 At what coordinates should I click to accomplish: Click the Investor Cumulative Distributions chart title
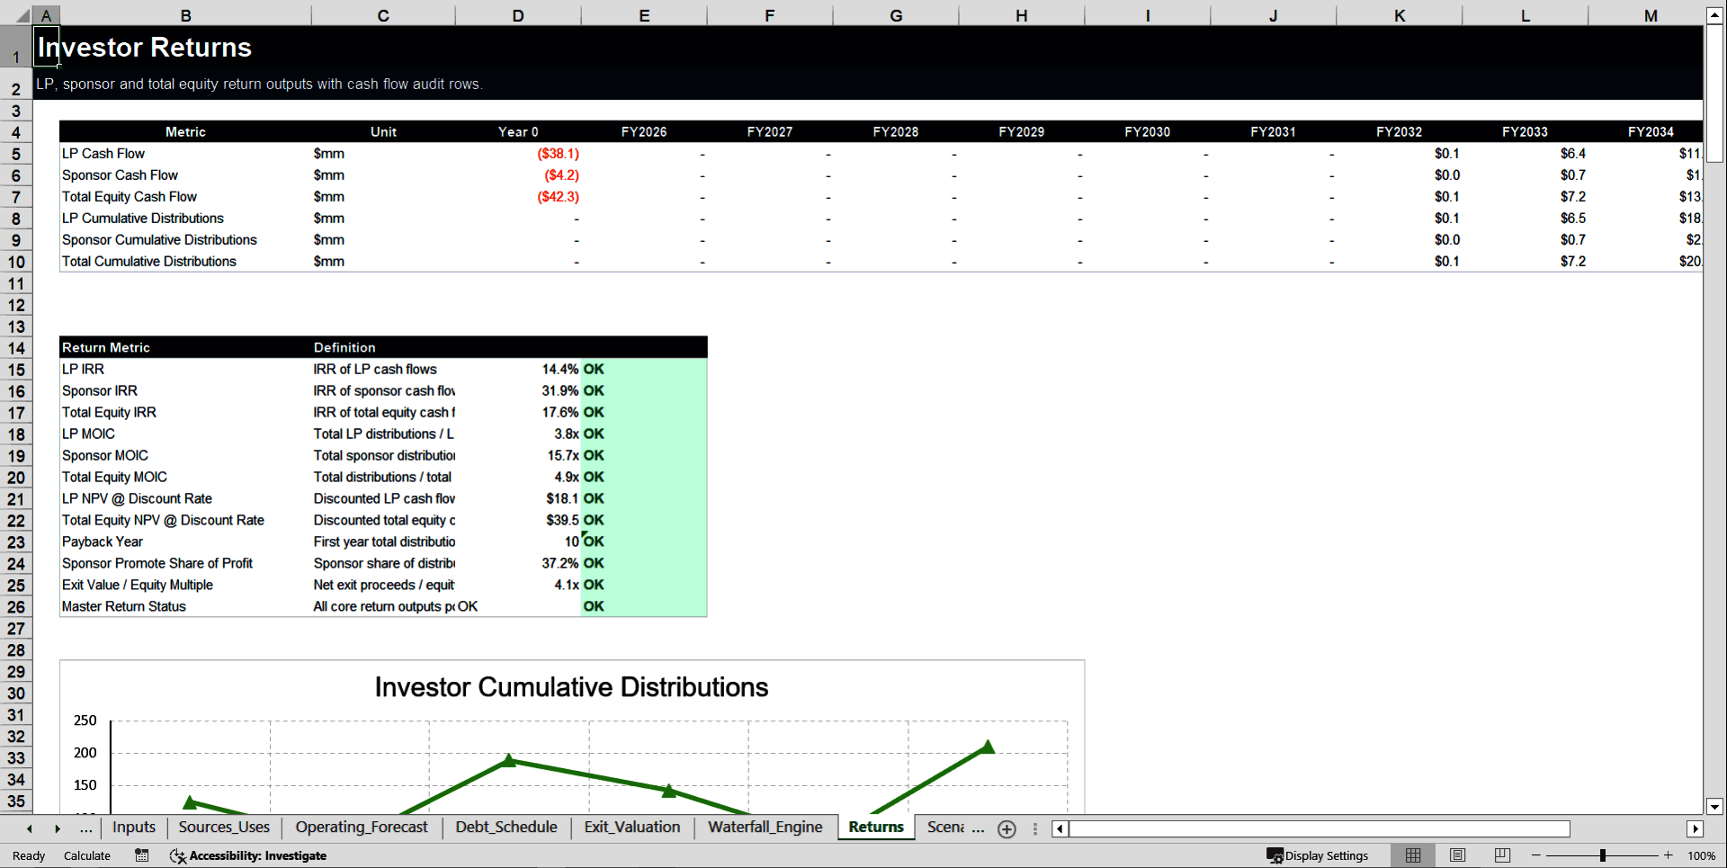pyautogui.click(x=571, y=687)
